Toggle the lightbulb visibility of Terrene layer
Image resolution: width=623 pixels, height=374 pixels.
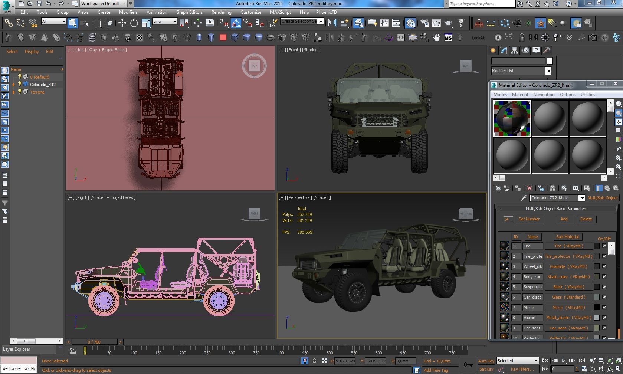[x=20, y=92]
